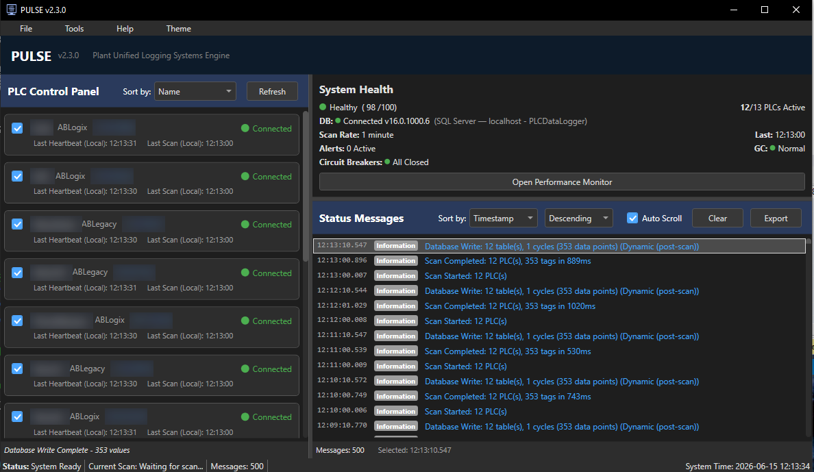Click Current Scan: Waiting for scan status
The width and height of the screenshot is (814, 472).
coord(146,467)
